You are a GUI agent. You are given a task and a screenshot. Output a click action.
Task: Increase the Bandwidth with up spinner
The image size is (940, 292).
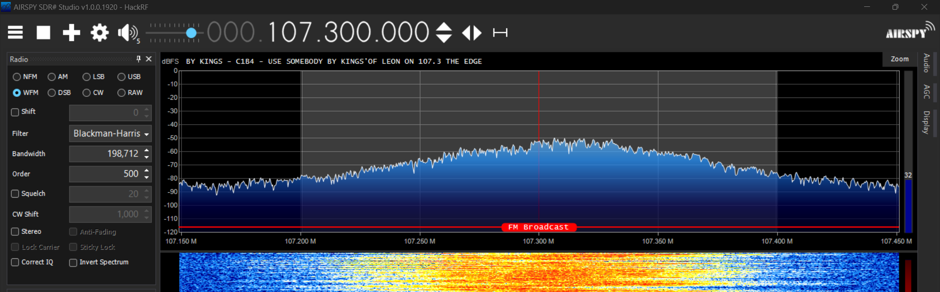pyautogui.click(x=147, y=150)
